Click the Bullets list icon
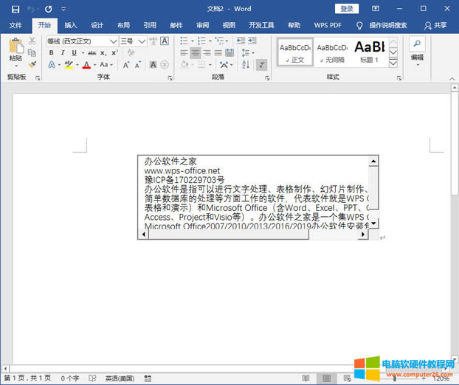This screenshot has width=459, height=385. coord(184,41)
